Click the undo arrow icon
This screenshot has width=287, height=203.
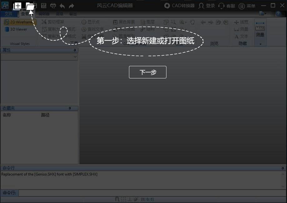coord(62,6)
